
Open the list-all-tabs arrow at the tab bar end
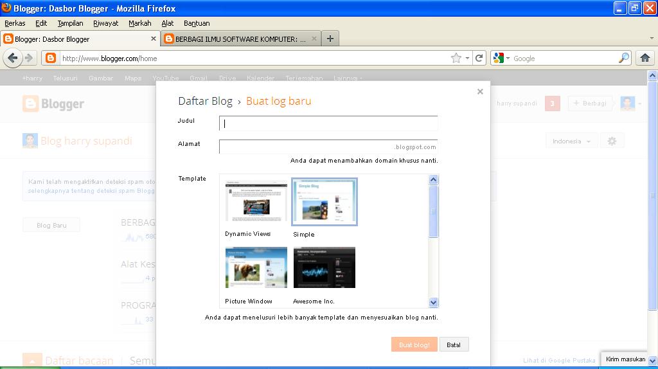[652, 38]
